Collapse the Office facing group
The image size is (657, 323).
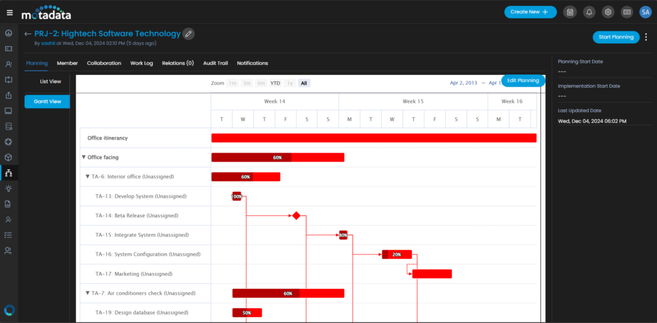click(x=84, y=157)
